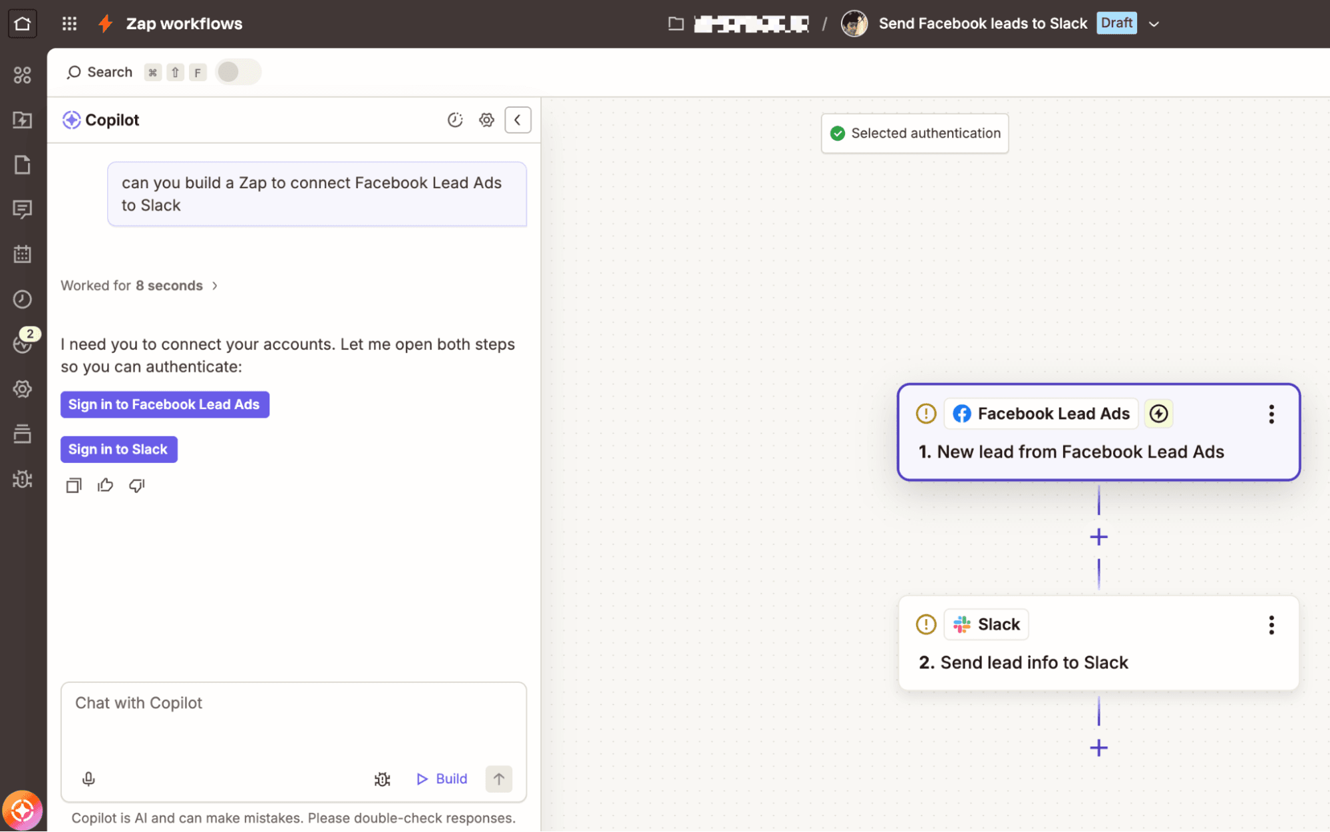
Task: Click the Slack app chip
Action: pos(987,624)
